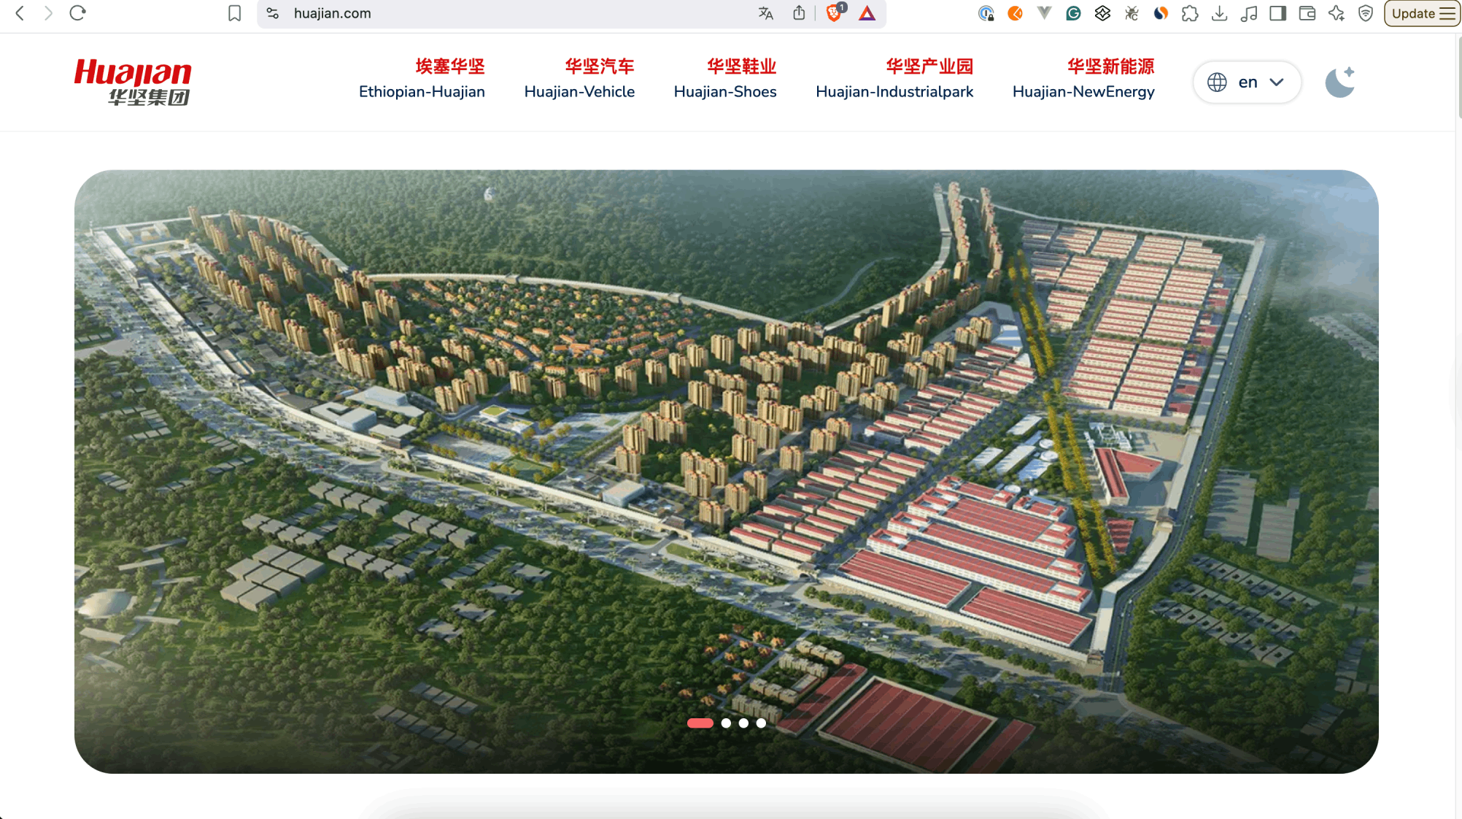Open the extensions puzzle piece menu

tap(1190, 13)
